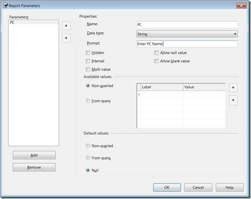Image resolution: width=251 pixels, height=199 pixels.
Task: Enable Allow null value
Action: pyautogui.click(x=156, y=53)
